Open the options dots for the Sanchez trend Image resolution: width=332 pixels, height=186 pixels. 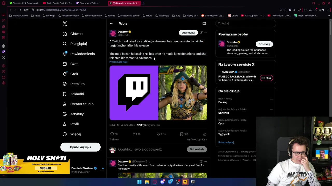click(271, 110)
